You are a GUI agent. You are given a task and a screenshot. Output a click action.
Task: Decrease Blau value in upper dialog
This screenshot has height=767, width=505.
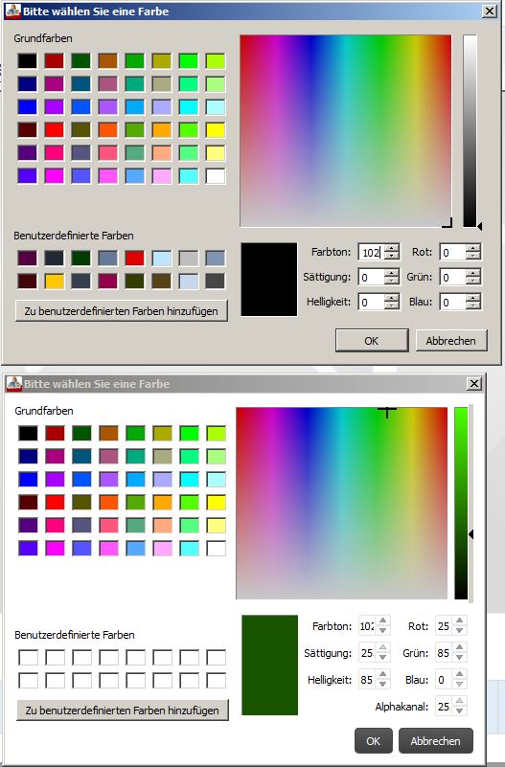point(472,305)
